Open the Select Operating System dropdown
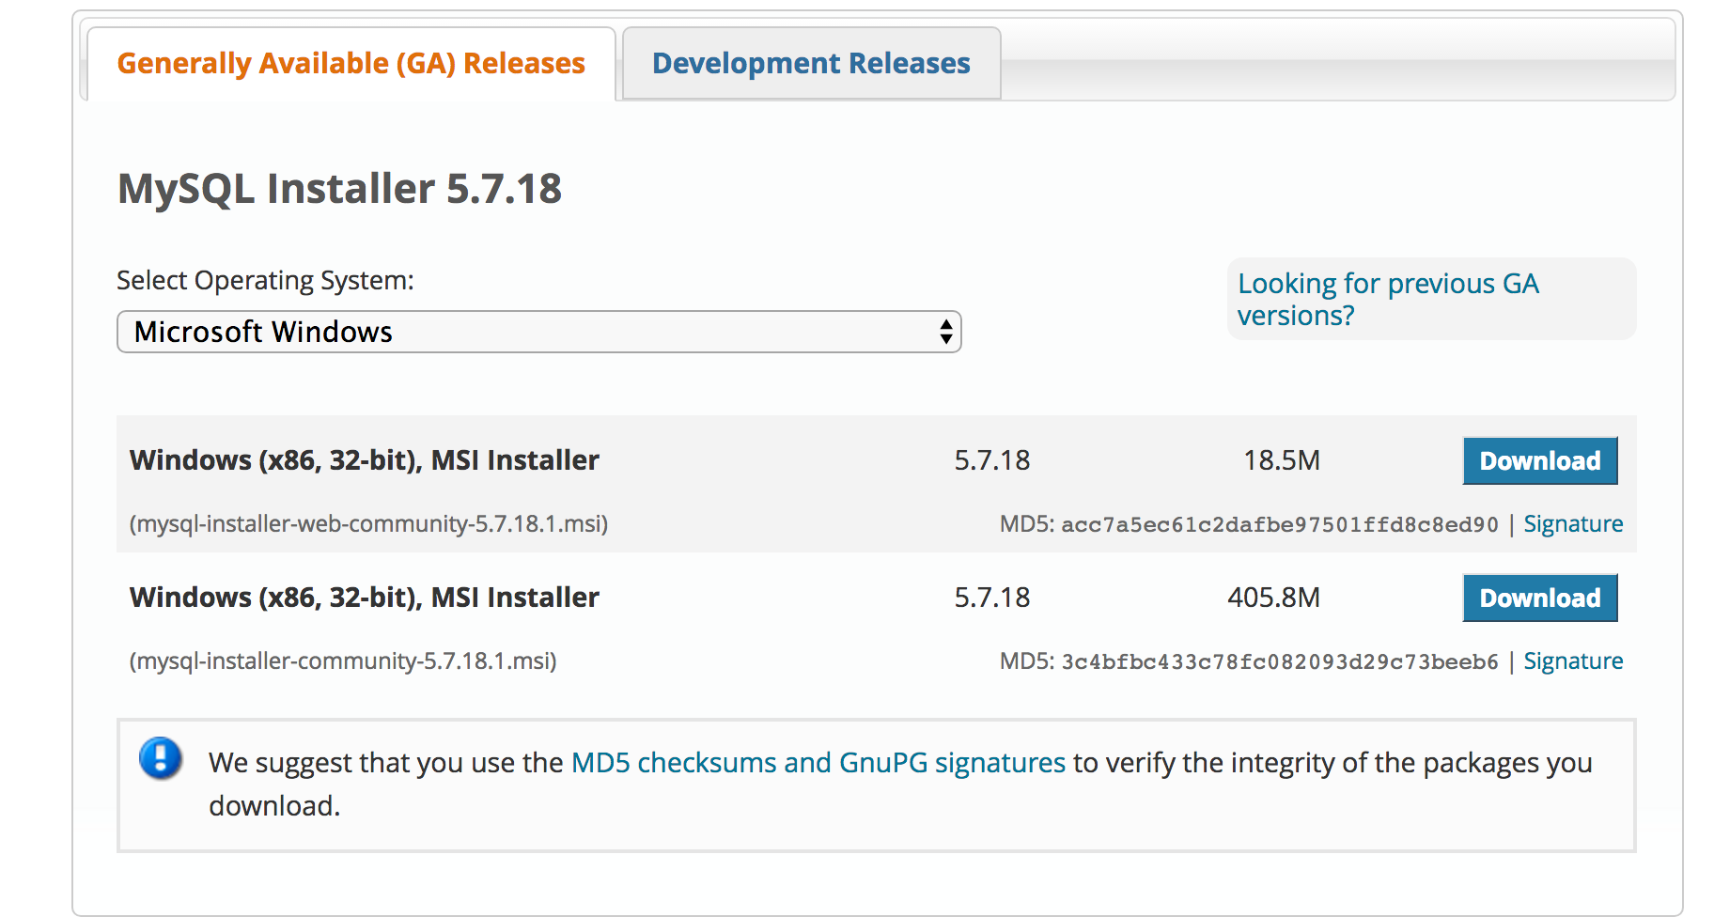Screen dimensions: 1714x917 (x=538, y=332)
